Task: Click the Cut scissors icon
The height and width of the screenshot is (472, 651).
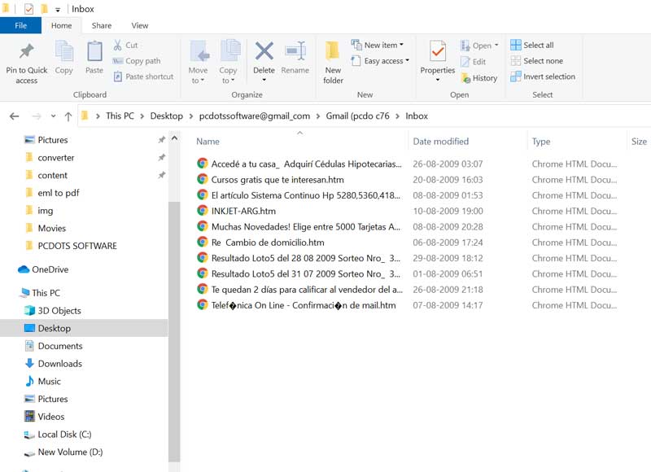Action: click(117, 45)
